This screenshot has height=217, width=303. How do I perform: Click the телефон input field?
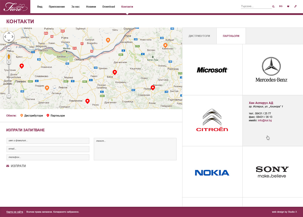click(48, 157)
